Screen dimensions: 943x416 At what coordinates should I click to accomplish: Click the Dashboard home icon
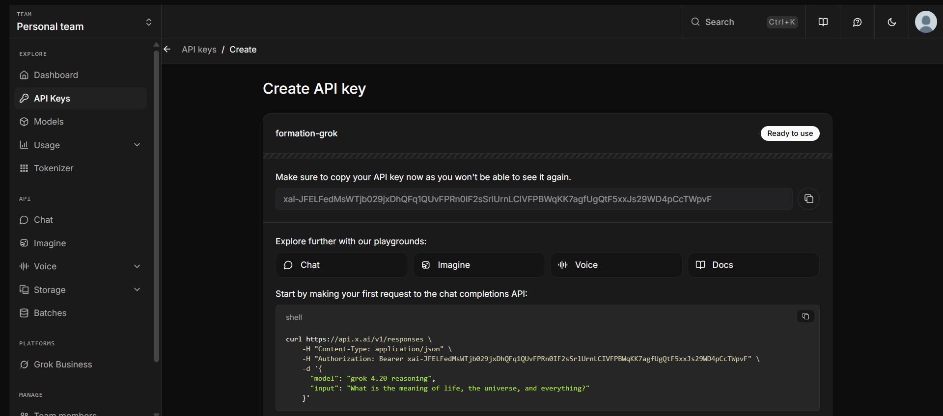coord(24,75)
